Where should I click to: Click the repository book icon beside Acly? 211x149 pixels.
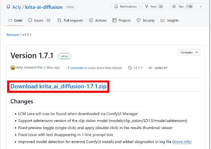[8, 7]
